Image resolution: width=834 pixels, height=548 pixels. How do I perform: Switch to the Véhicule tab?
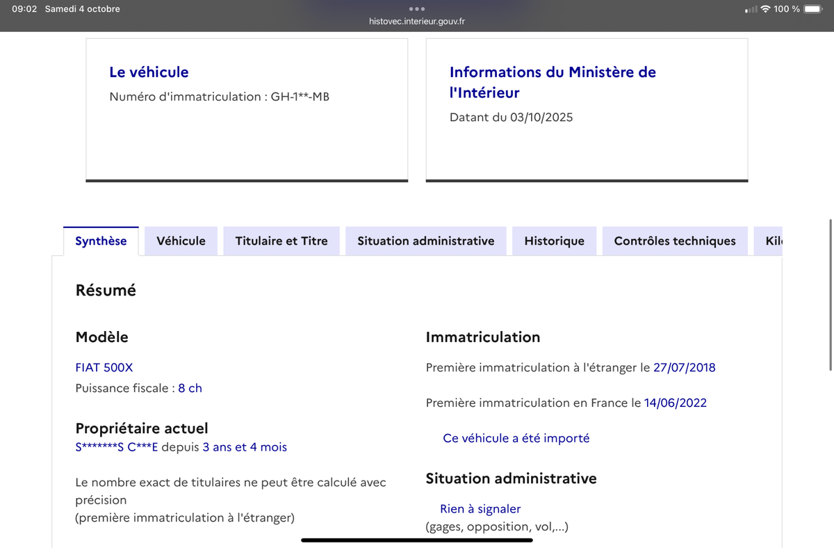click(x=181, y=241)
